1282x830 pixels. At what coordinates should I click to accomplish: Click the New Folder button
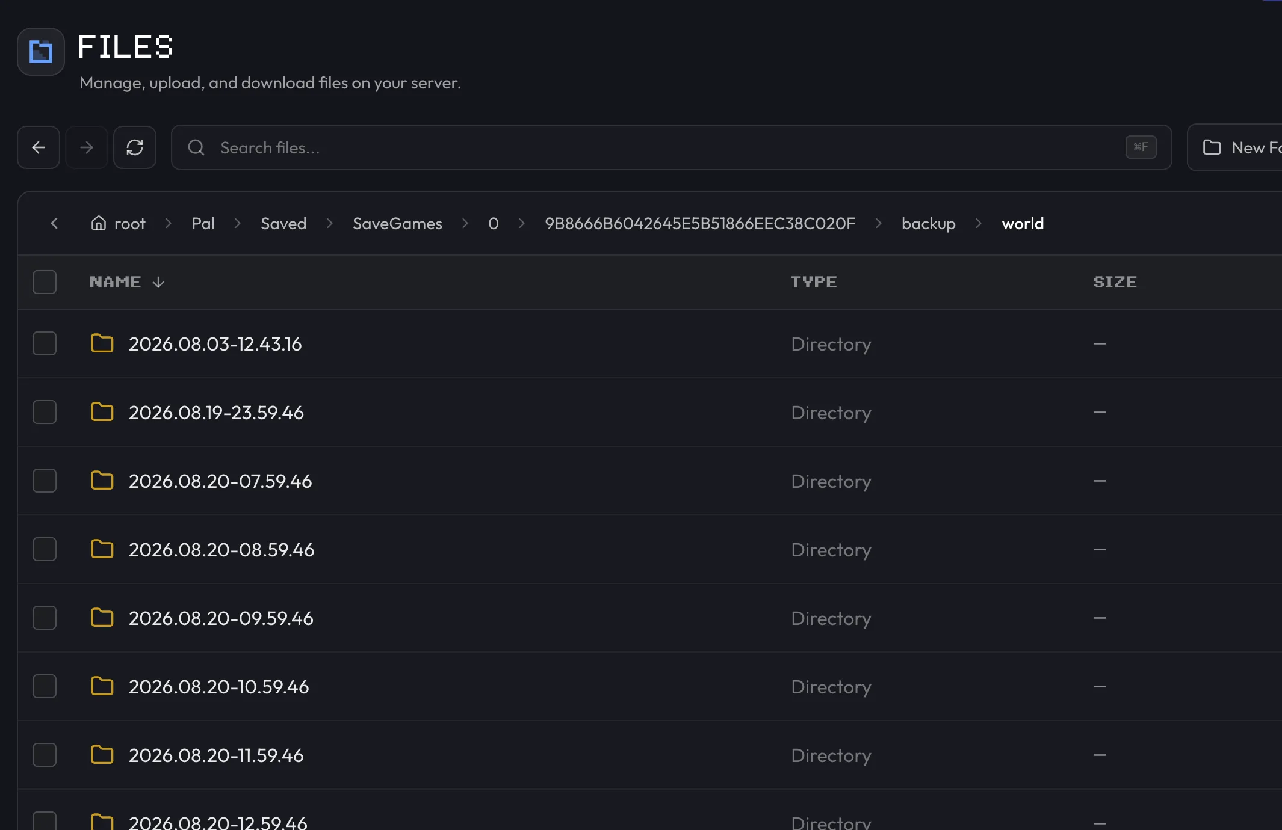[x=1234, y=147]
